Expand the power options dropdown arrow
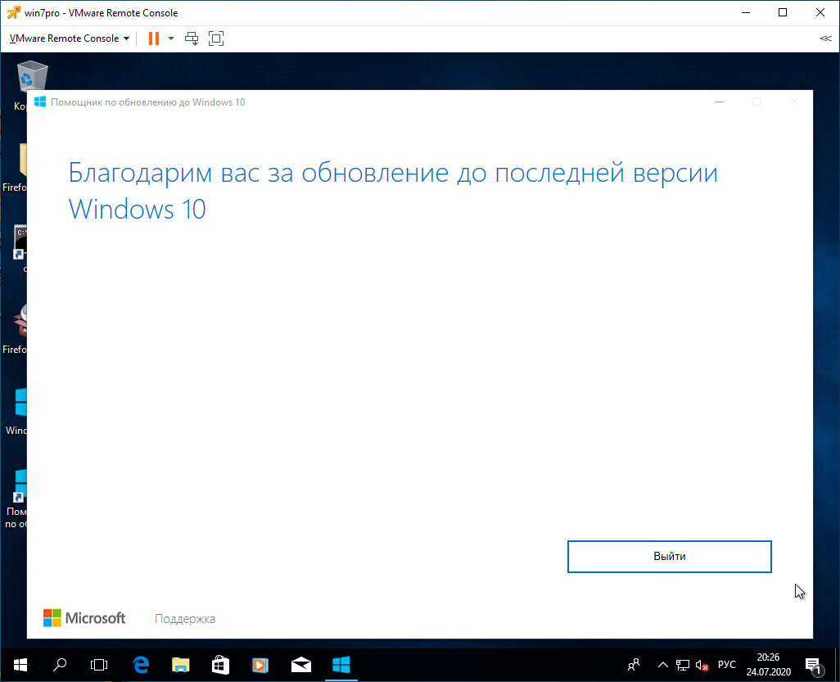Screen dimensions: 840x682 (171, 38)
